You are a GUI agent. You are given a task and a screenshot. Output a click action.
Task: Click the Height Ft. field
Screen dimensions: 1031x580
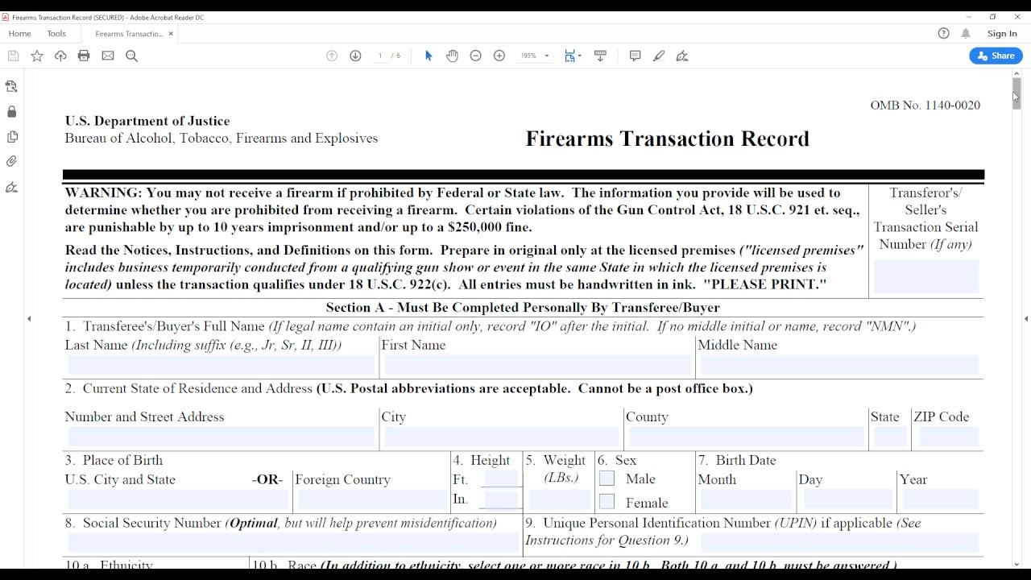501,479
